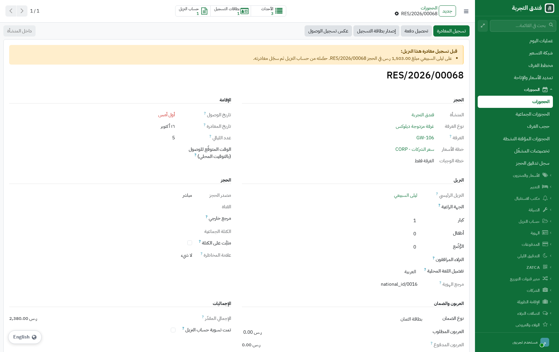
Task: Open the بطاقات التسجيل smart button
Action: point(231,11)
